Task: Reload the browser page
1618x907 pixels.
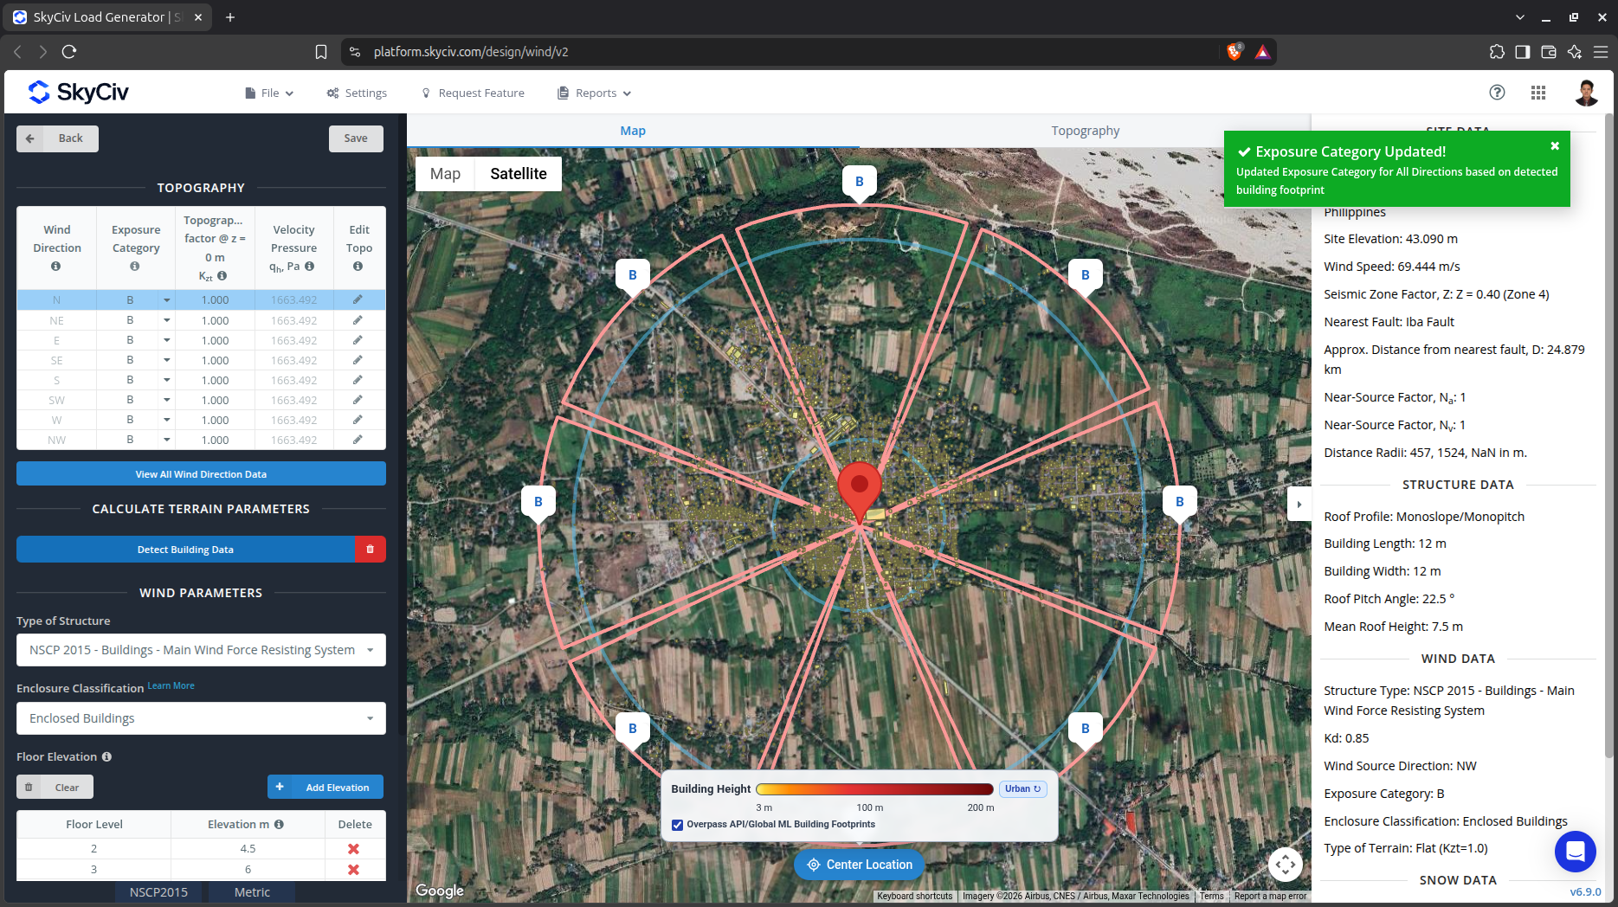Action: pyautogui.click(x=69, y=52)
